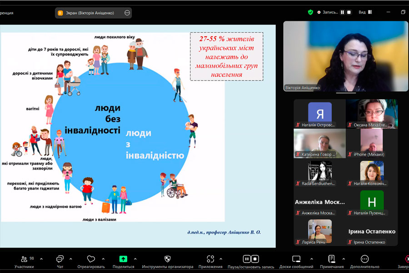This screenshot has height=273, width=409.
Task: Click muted mic icon of iPhone (Михаил)
Action: 350,154
